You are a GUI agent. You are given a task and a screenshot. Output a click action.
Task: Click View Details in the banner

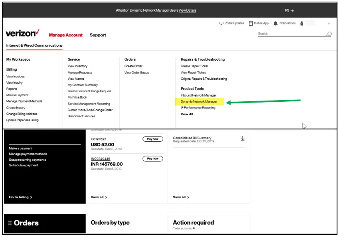tap(187, 10)
